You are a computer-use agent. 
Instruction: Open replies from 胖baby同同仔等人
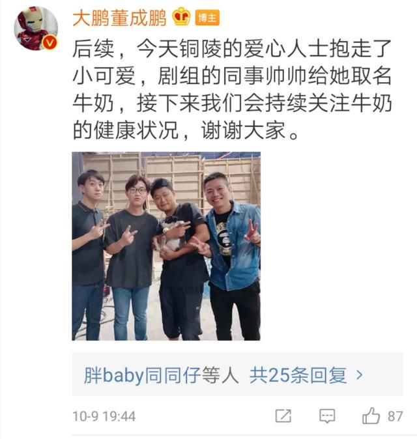[162, 375]
